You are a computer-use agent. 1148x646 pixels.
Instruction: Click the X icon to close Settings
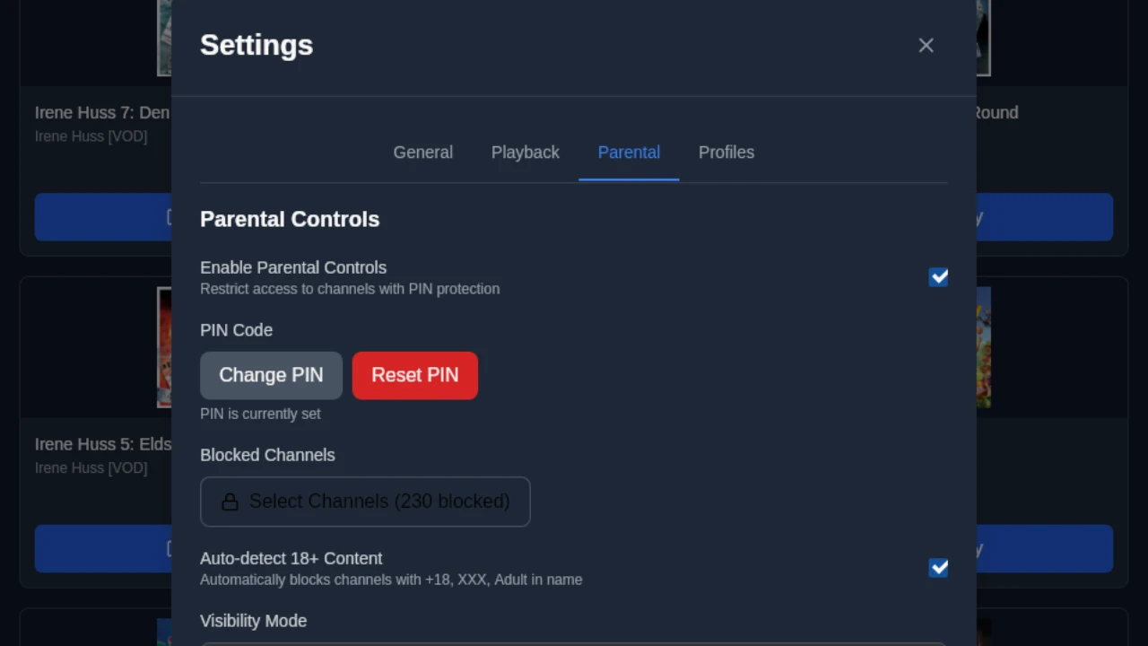click(x=926, y=45)
